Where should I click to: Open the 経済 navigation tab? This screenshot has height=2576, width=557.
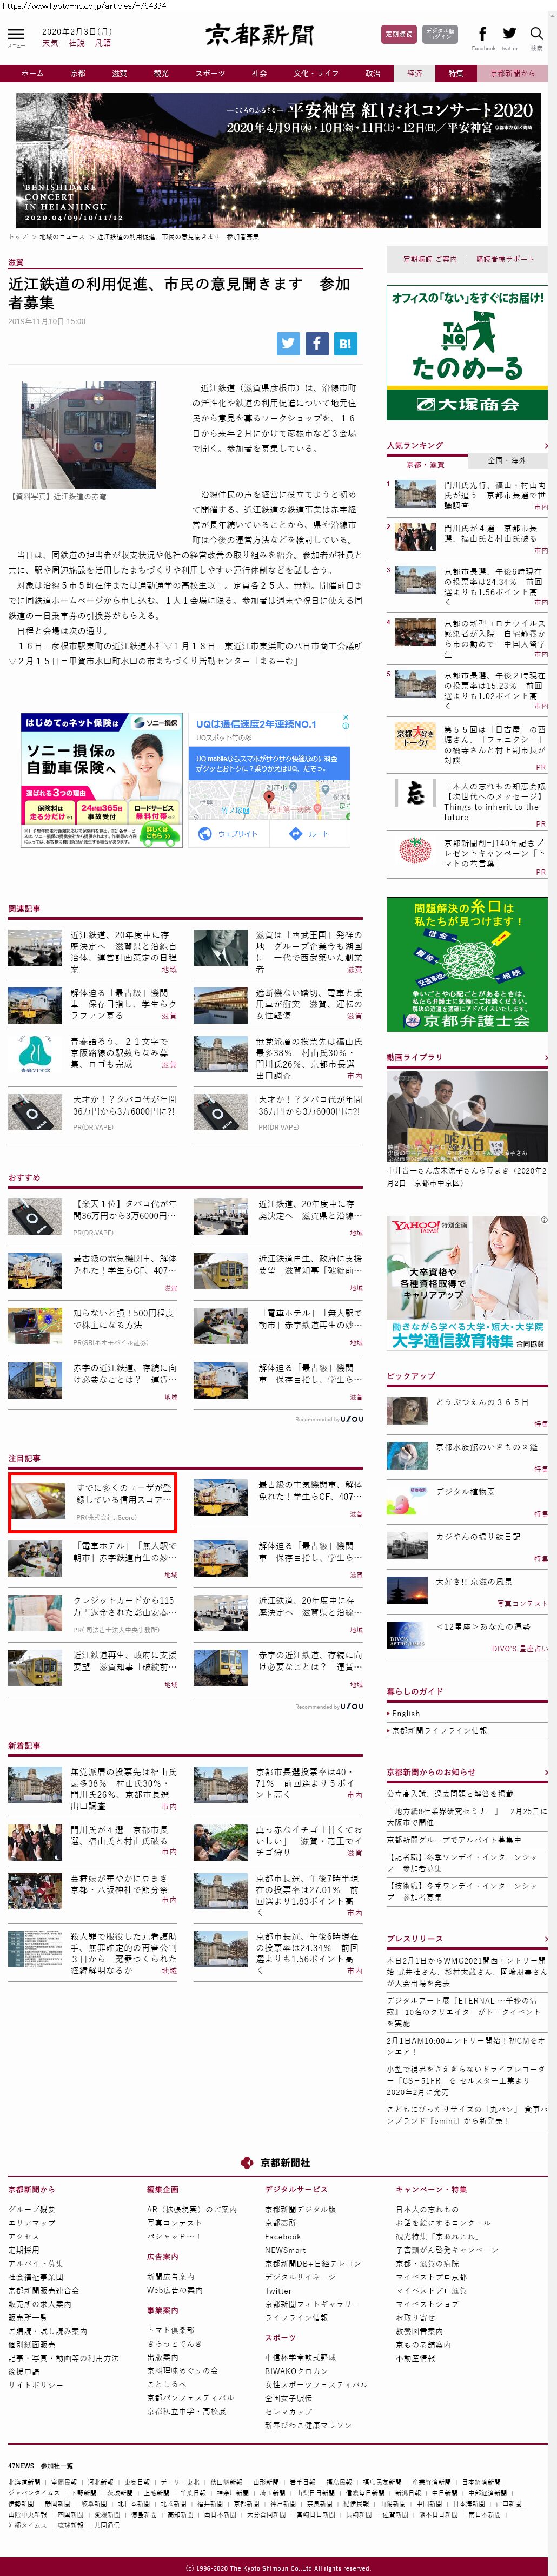pos(414,73)
